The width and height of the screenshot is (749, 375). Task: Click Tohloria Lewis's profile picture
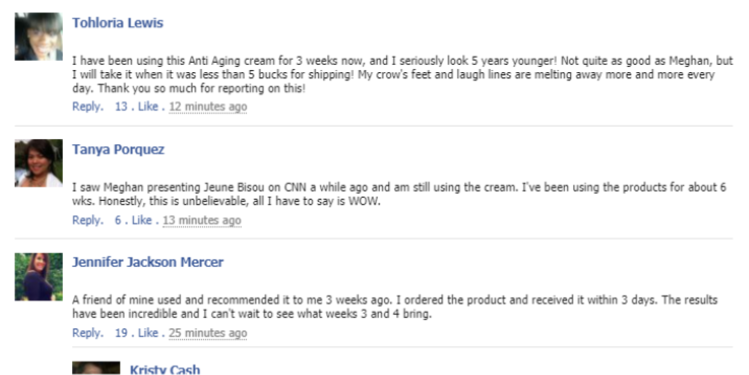coord(38,37)
